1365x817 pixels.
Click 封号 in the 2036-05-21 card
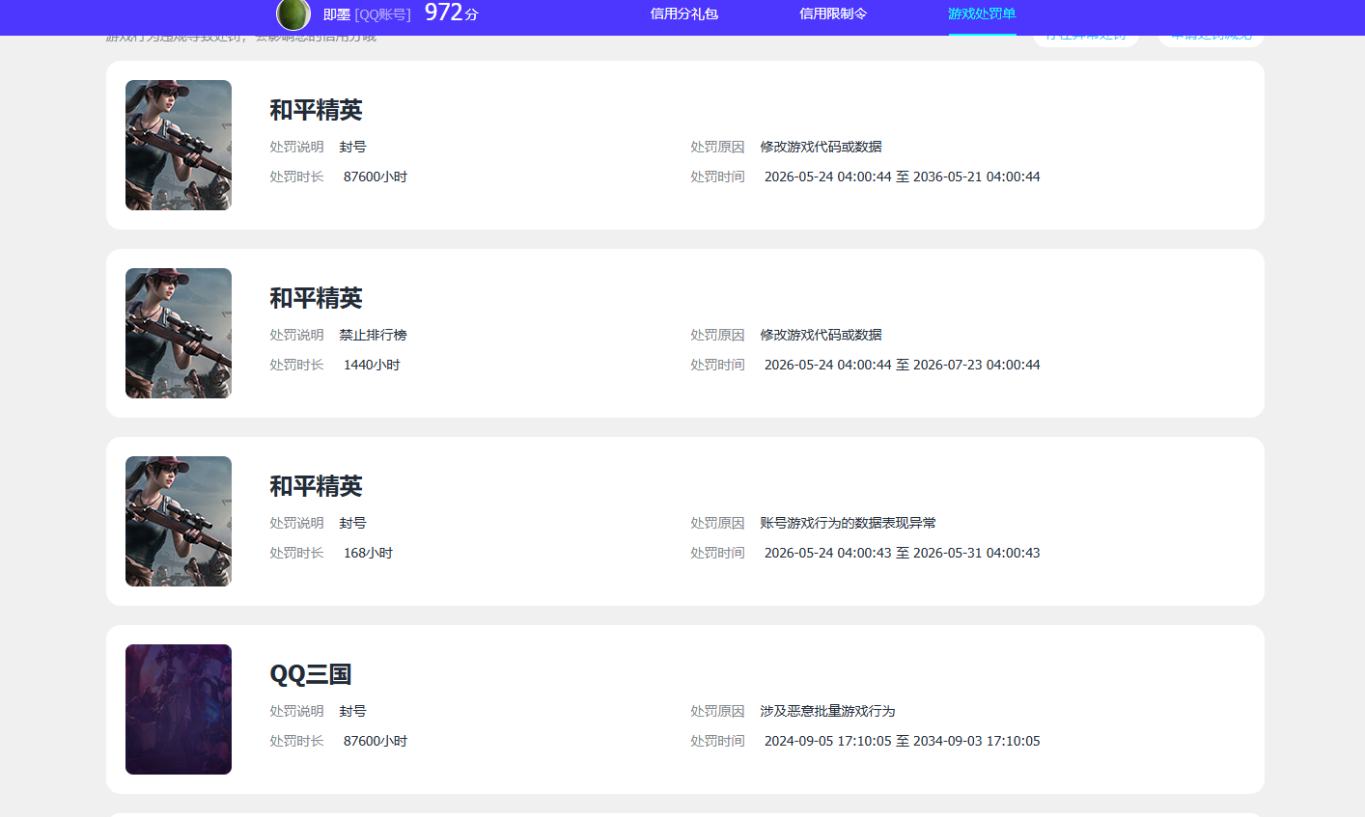click(x=352, y=147)
